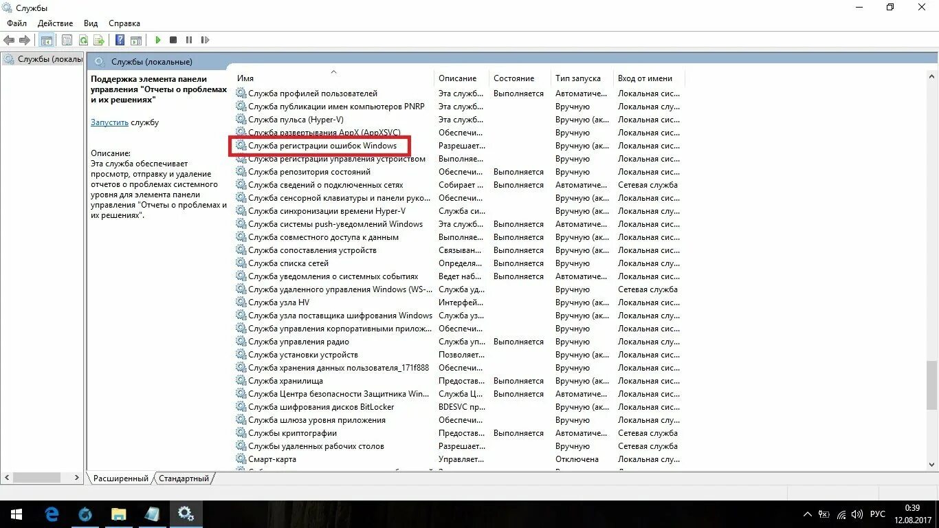Viewport: 939px width, 528px height.
Task: Select Служба регистрации ошибок Windows row
Action: pos(459,146)
